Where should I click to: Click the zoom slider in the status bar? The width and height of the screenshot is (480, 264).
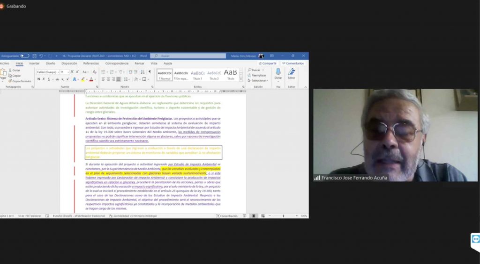coord(283,216)
